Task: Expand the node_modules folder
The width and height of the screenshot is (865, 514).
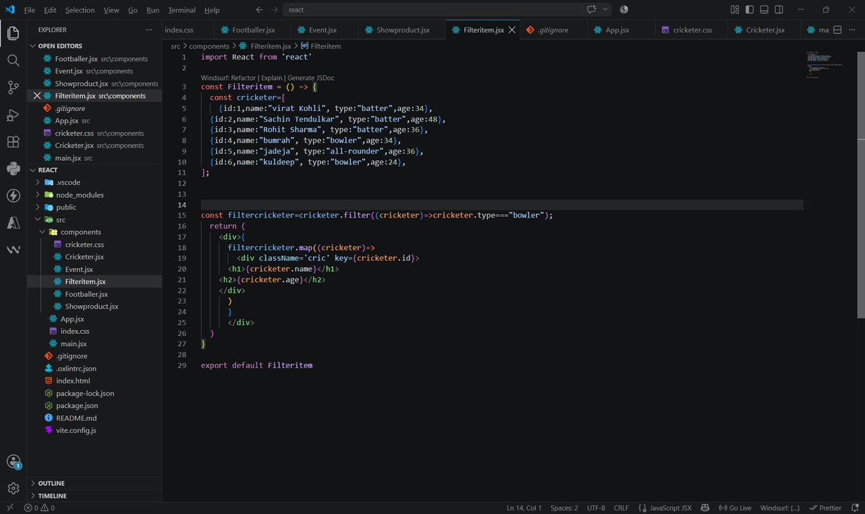Action: point(38,195)
